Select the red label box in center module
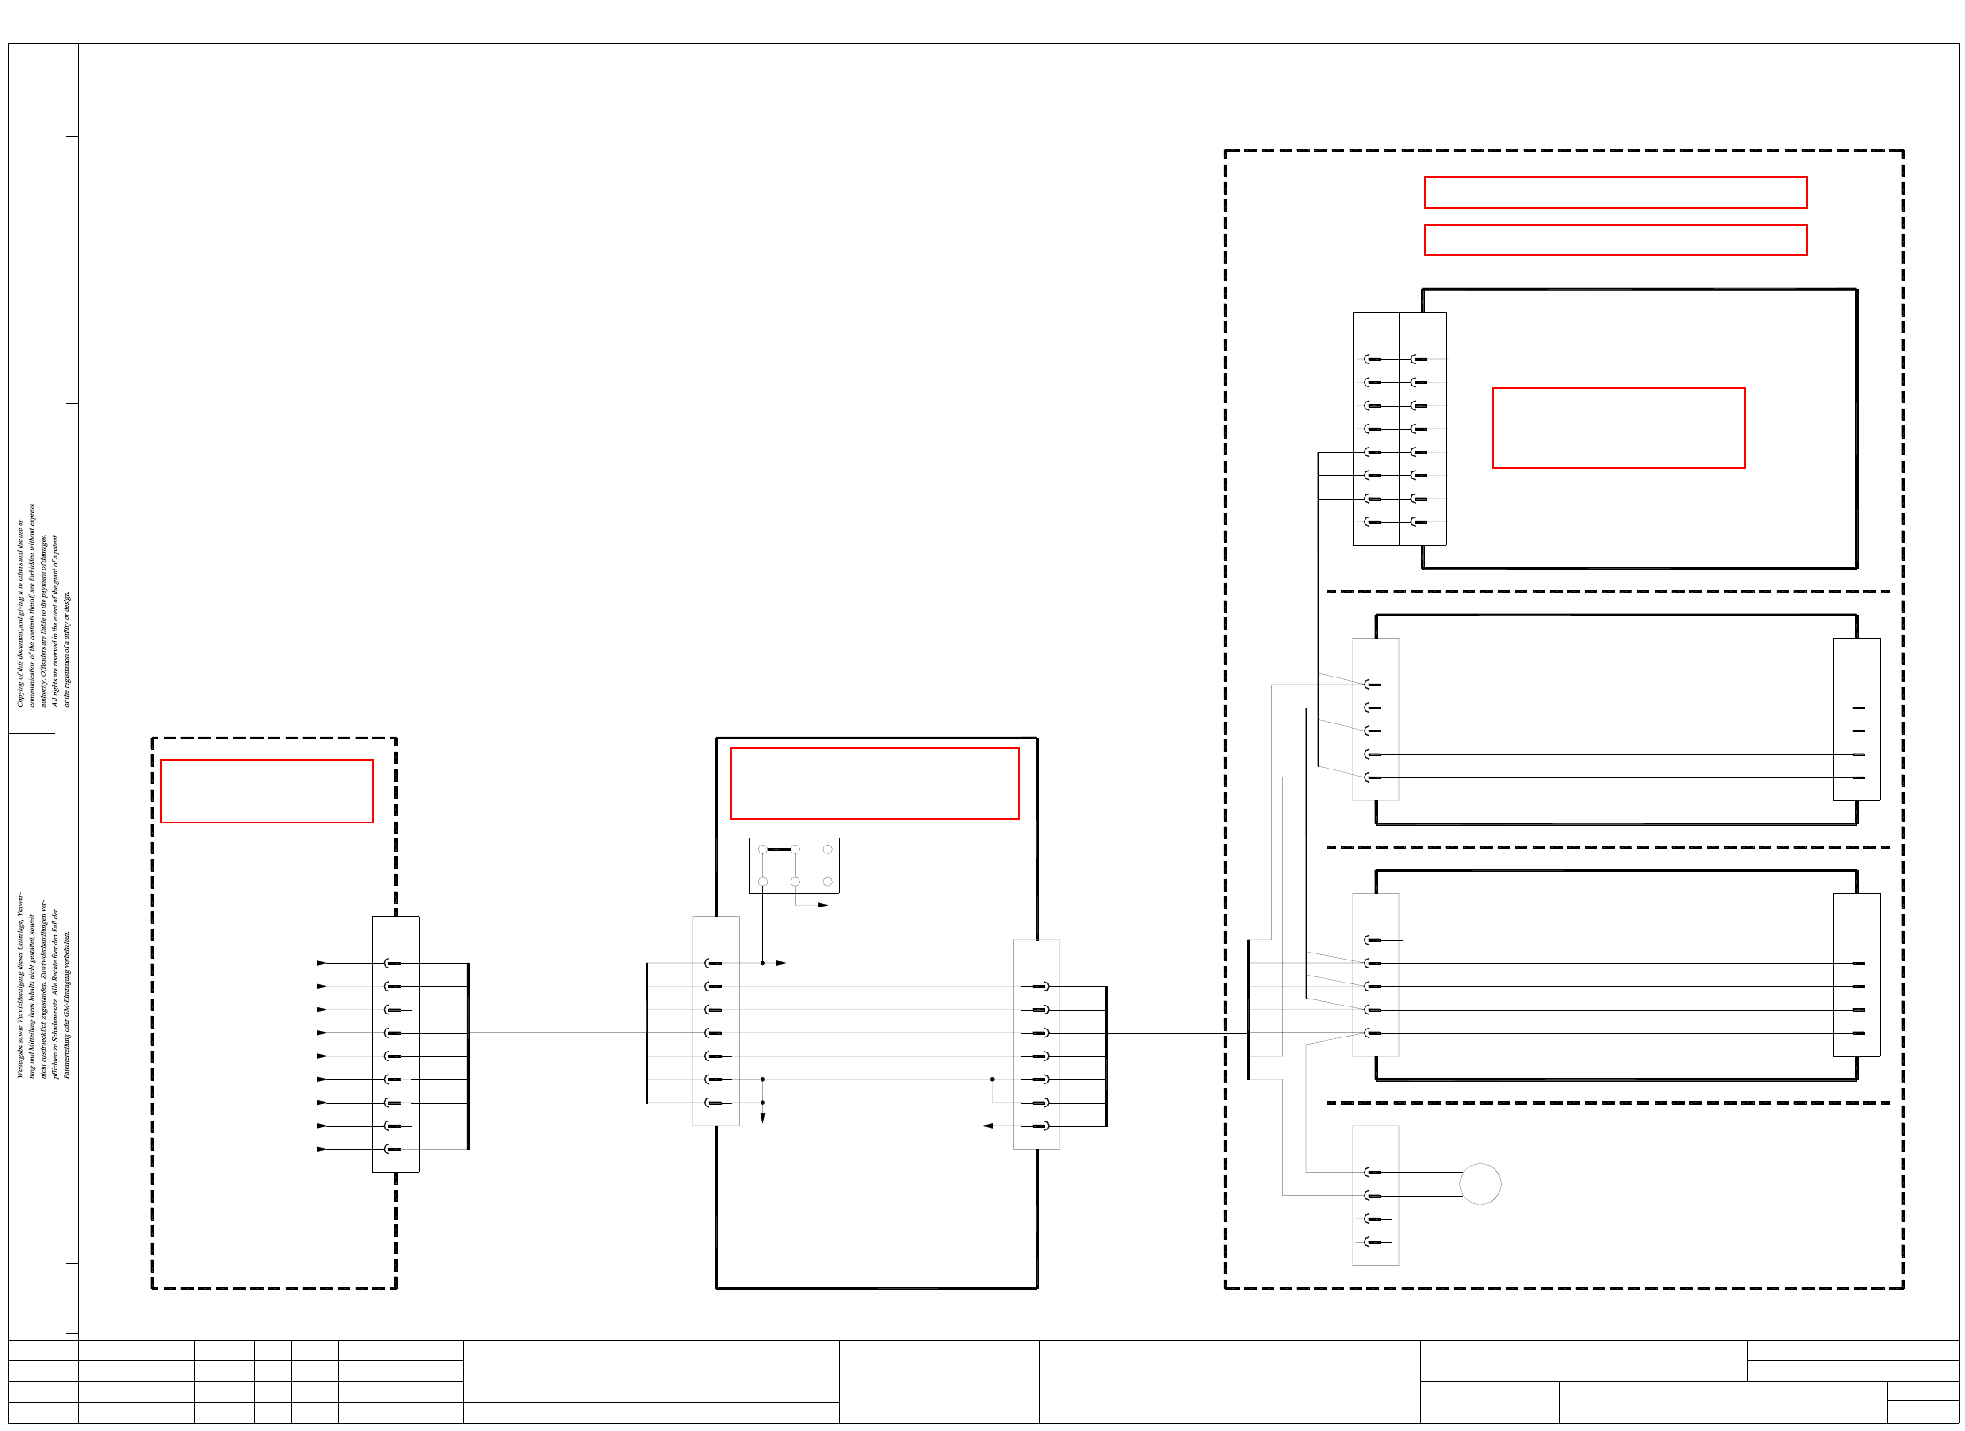 point(874,784)
